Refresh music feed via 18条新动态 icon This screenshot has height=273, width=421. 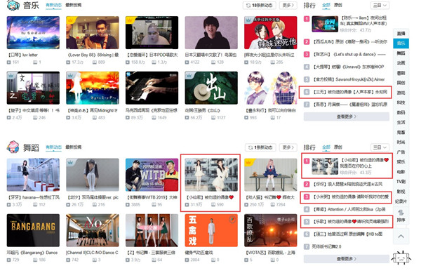(x=248, y=6)
